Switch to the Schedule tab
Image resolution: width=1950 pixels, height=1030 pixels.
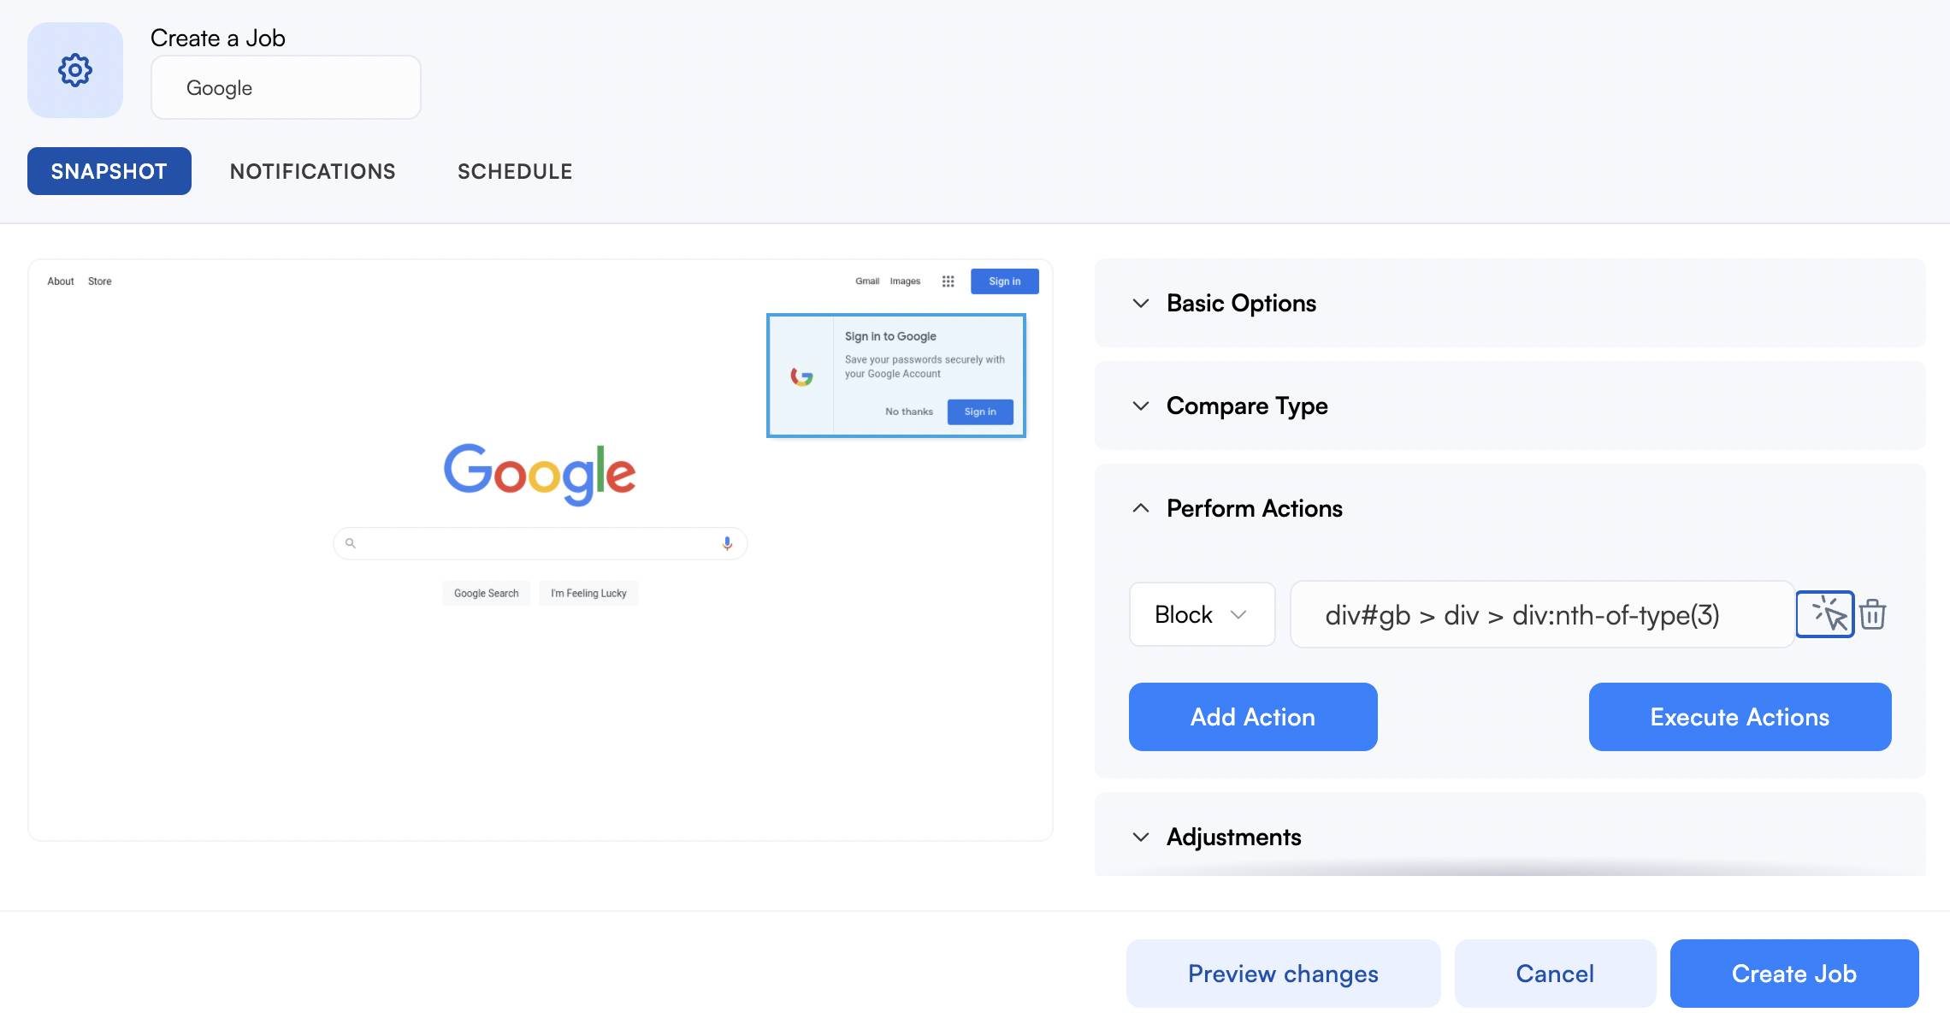515,171
